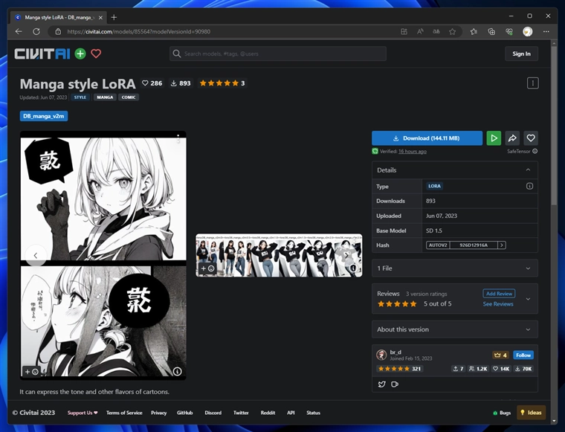This screenshot has height=432, width=565.
Task: Click the Add Review button
Action: 499,294
